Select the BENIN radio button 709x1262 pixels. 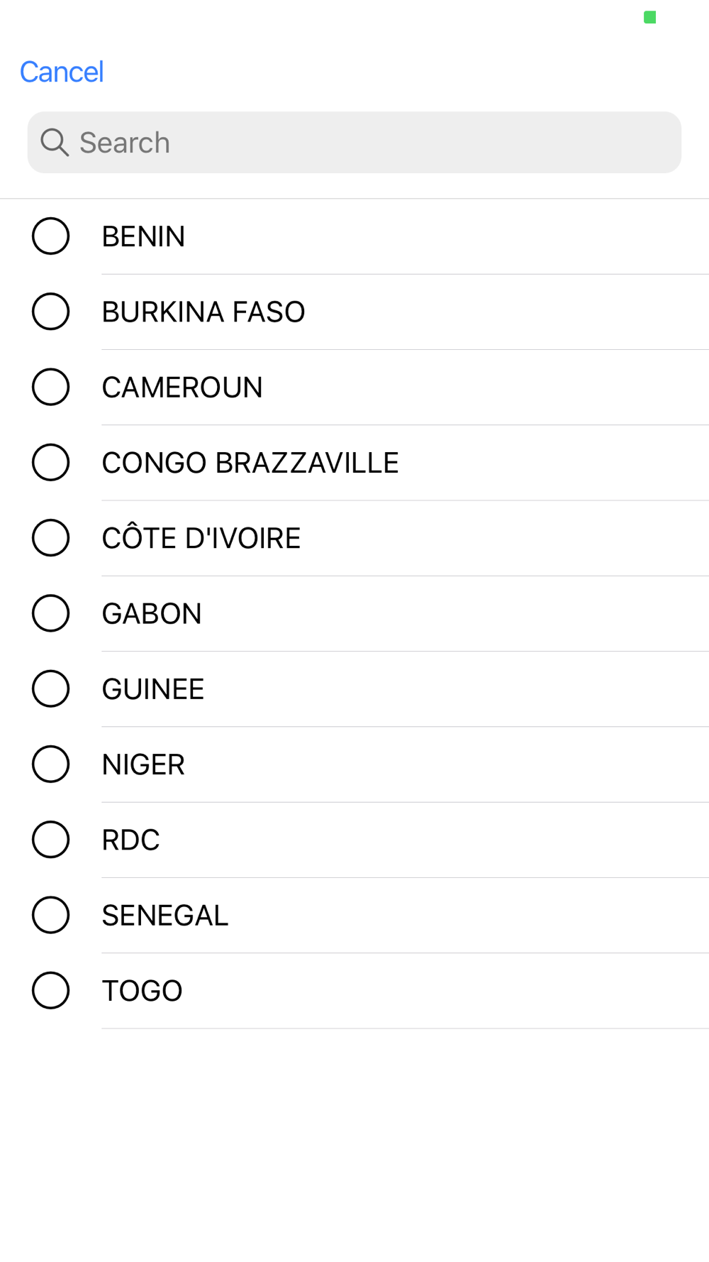(50, 236)
